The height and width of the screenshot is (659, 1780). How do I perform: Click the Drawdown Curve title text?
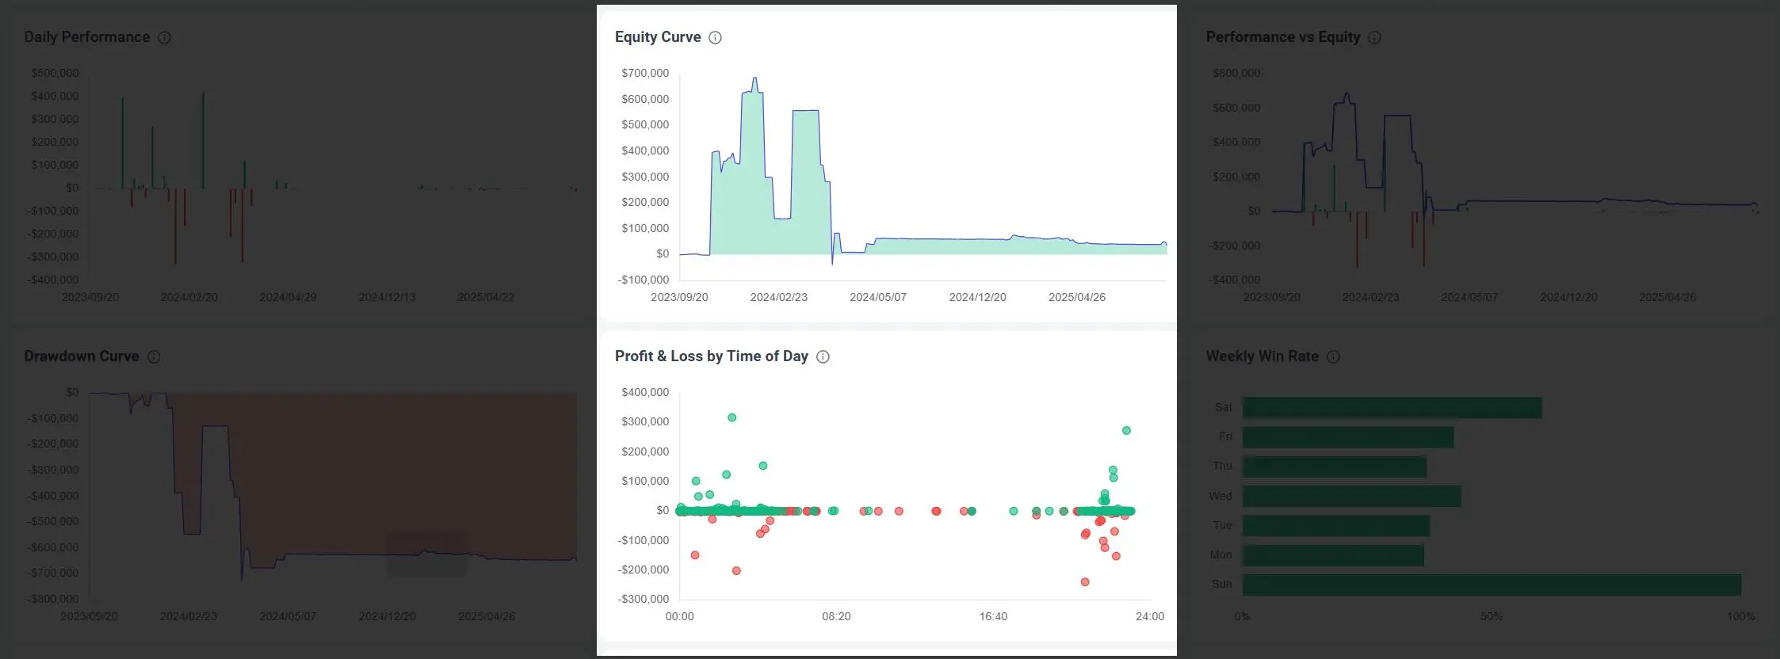tap(81, 356)
